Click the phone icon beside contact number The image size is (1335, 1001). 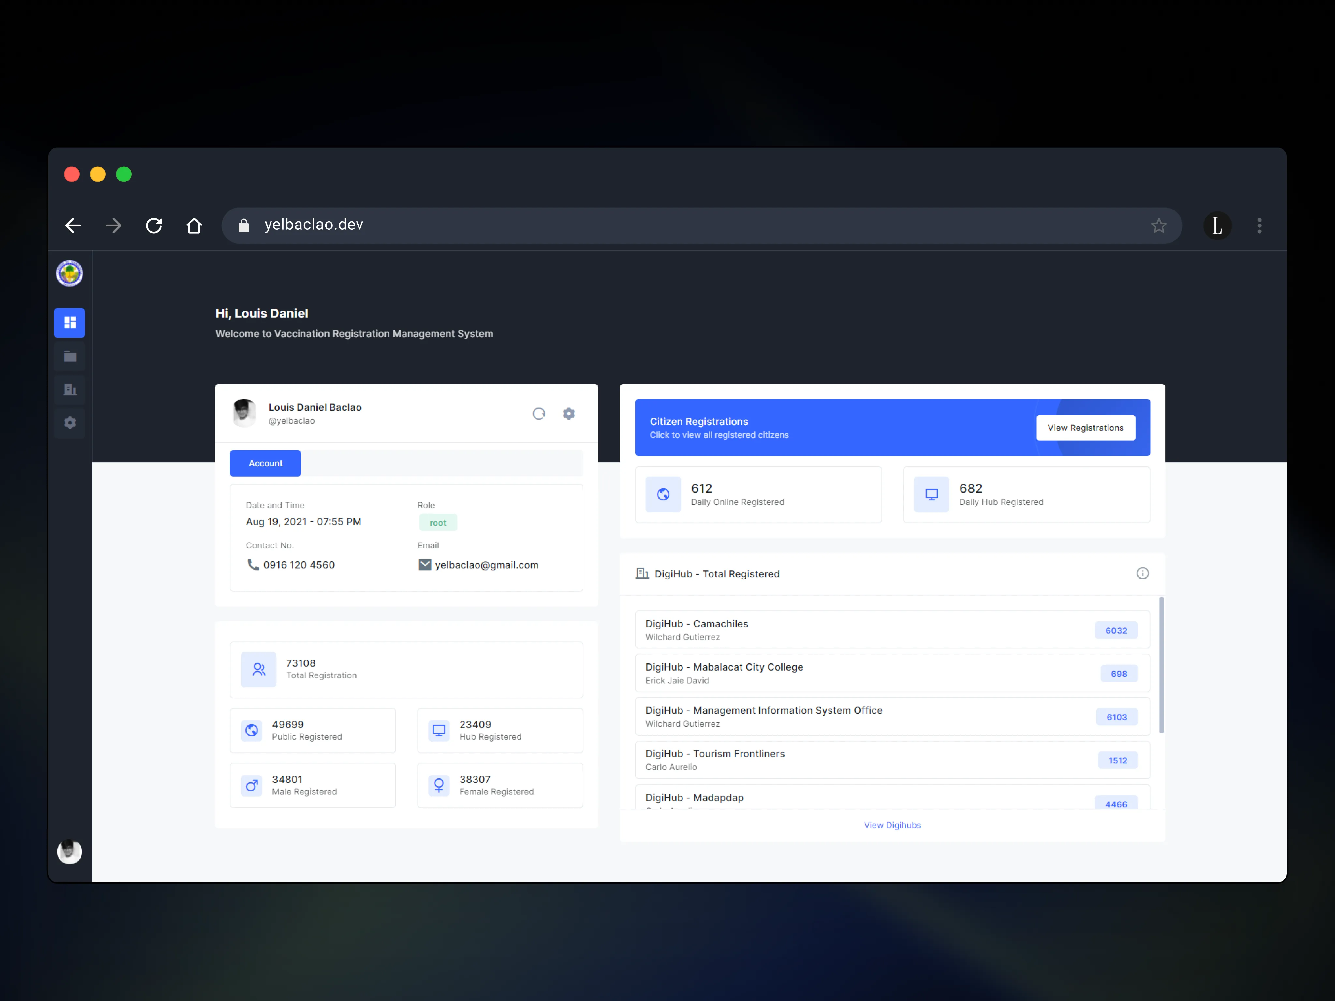pos(253,565)
